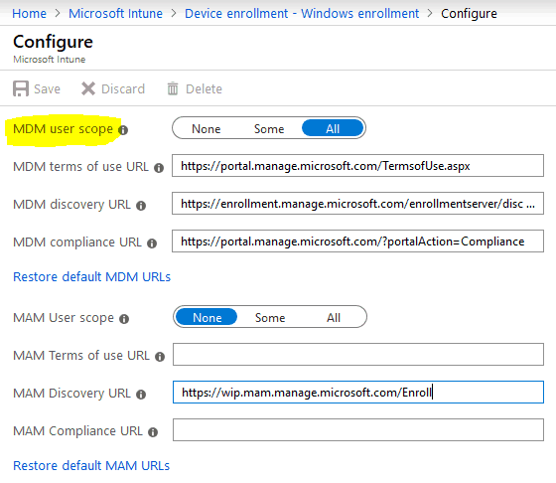The width and height of the screenshot is (556, 483).
Task: Set MDM user scope to None
Action: pos(207,129)
